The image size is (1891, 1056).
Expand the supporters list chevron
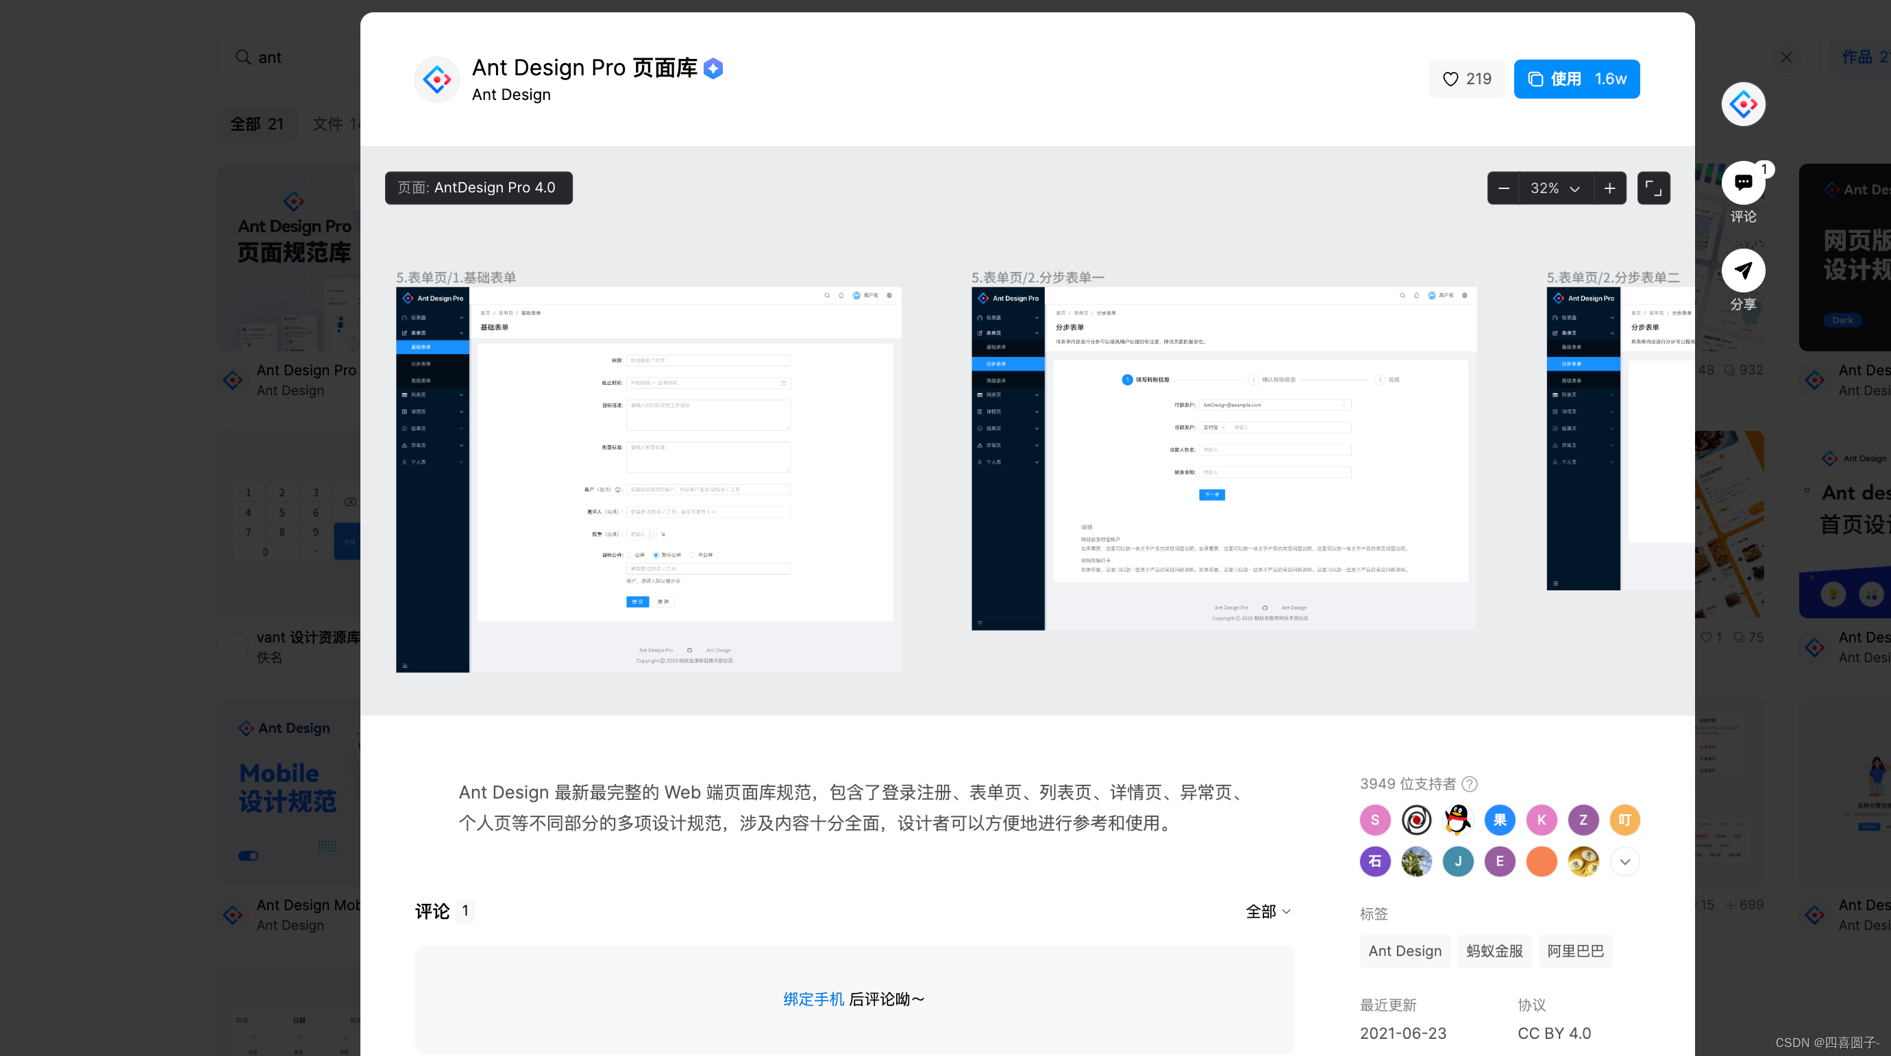(x=1624, y=862)
